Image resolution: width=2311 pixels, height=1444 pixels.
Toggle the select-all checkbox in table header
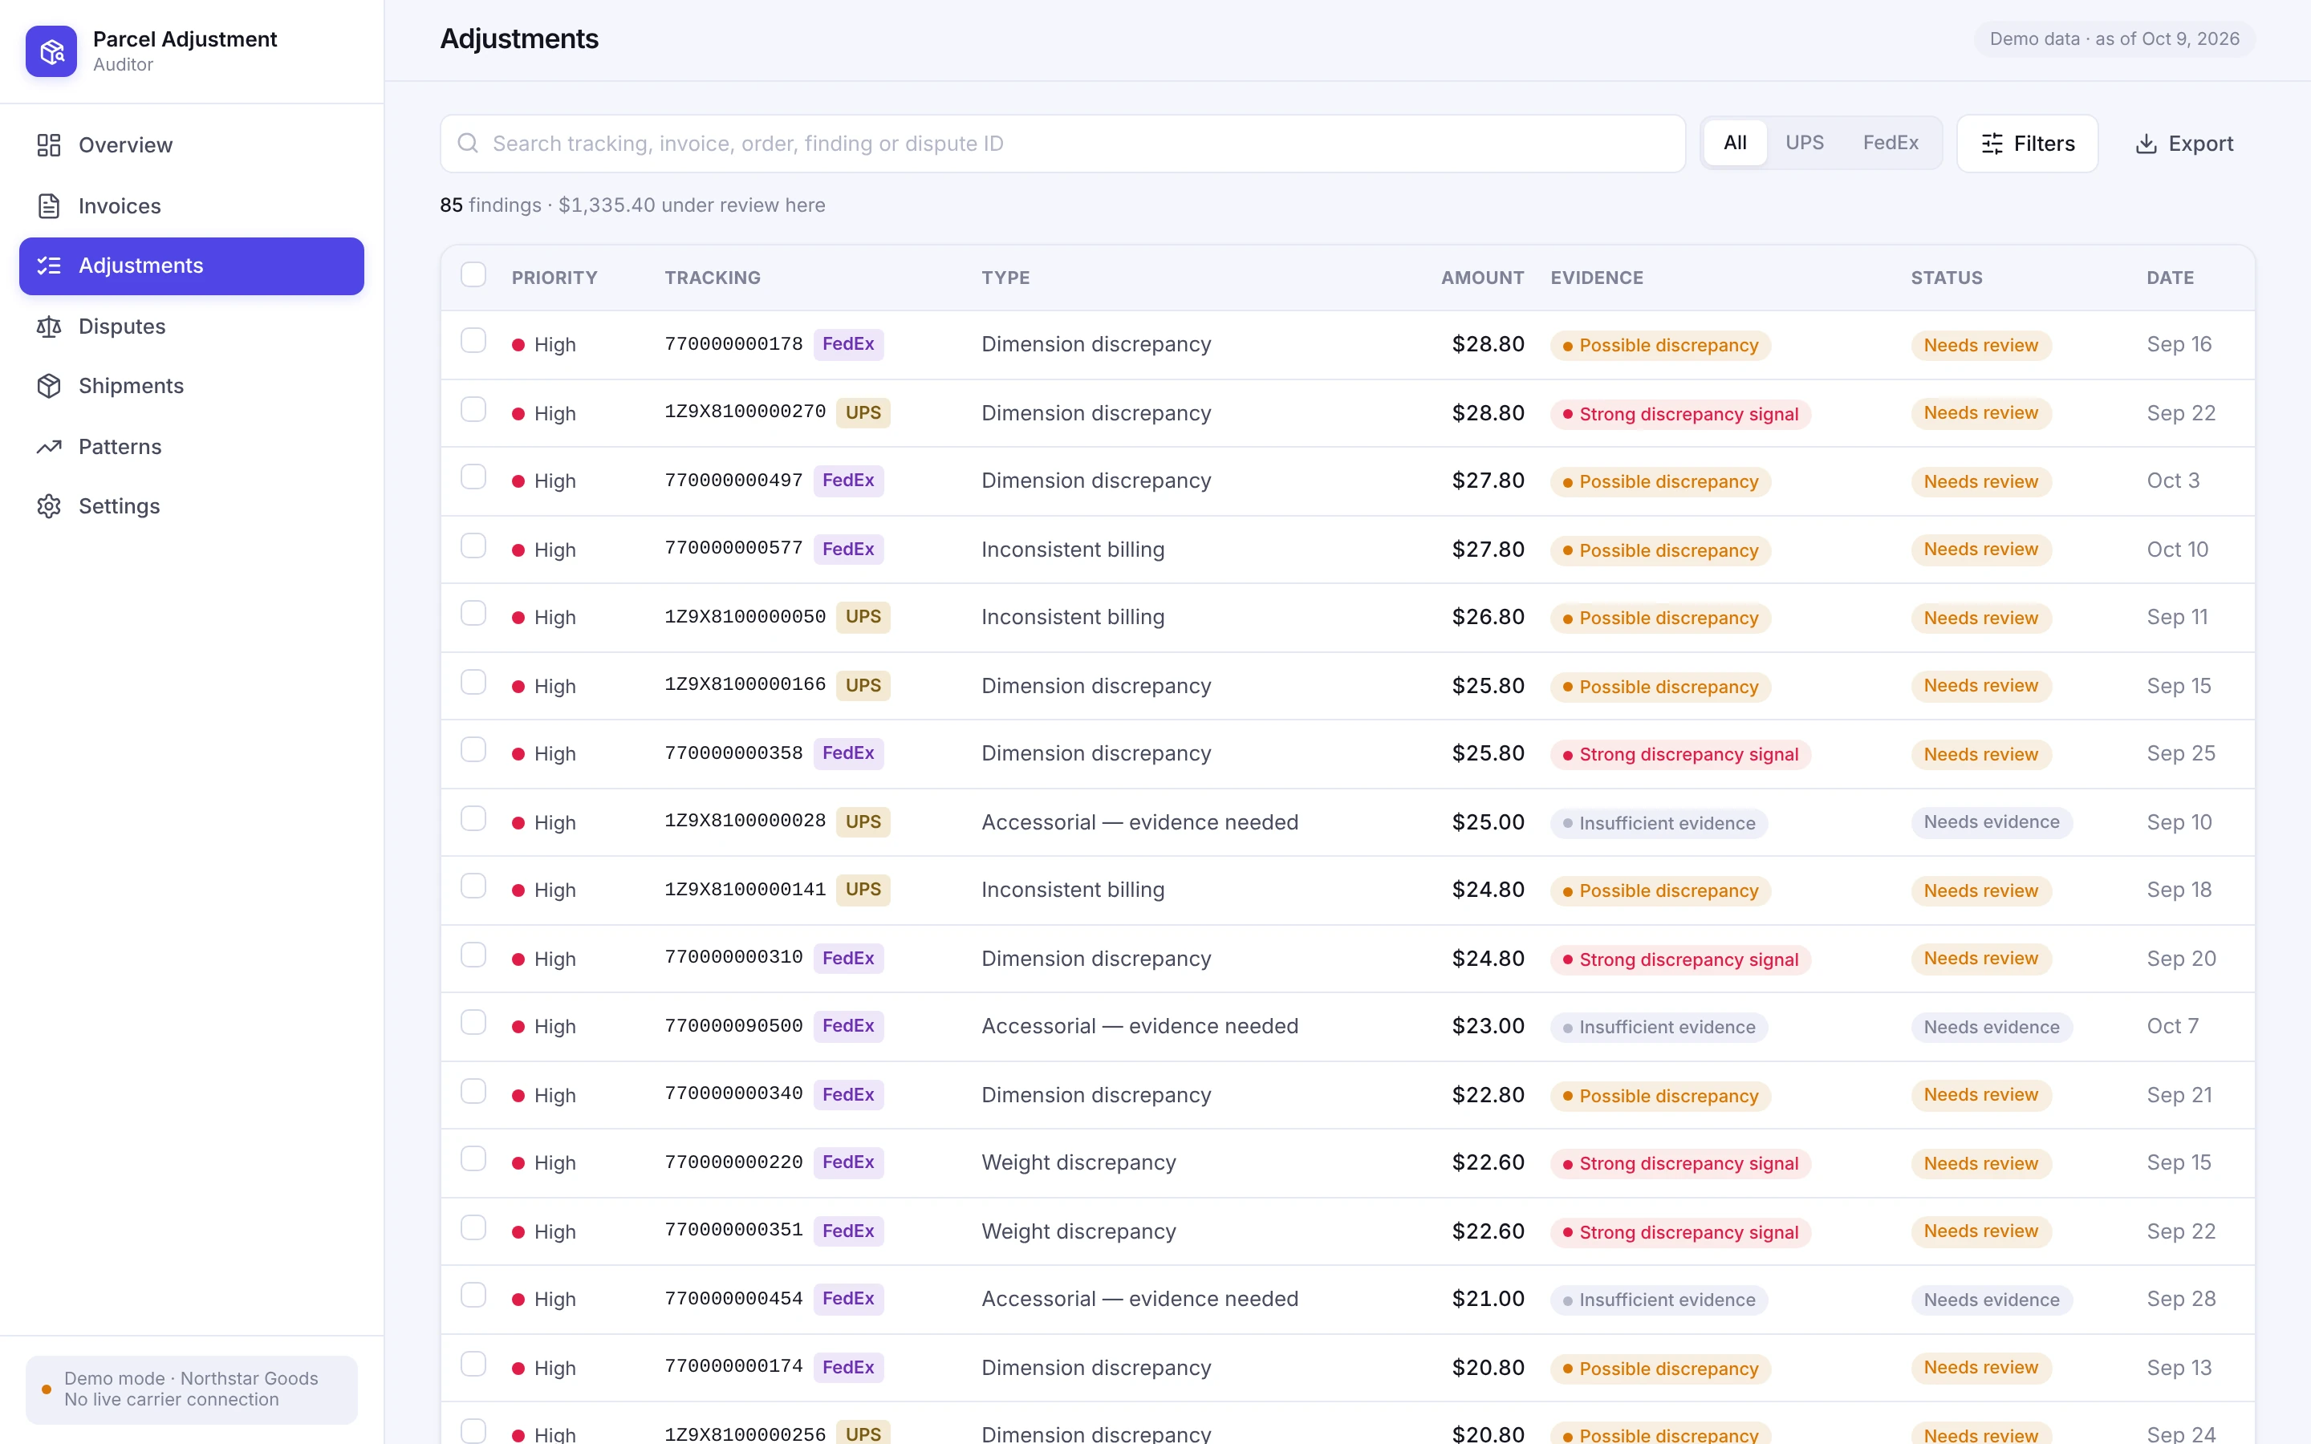tap(473, 275)
